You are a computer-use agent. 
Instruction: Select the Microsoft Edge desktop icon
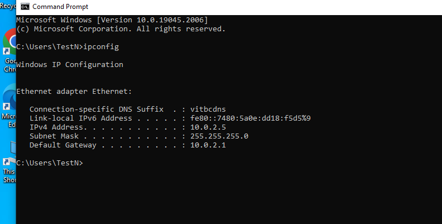[x=9, y=97]
